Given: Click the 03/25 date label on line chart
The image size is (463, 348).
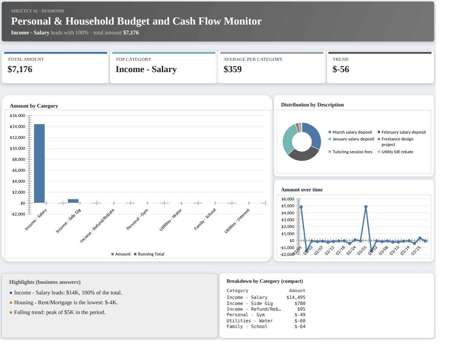Looking at the screenshot, I should 415,250.
